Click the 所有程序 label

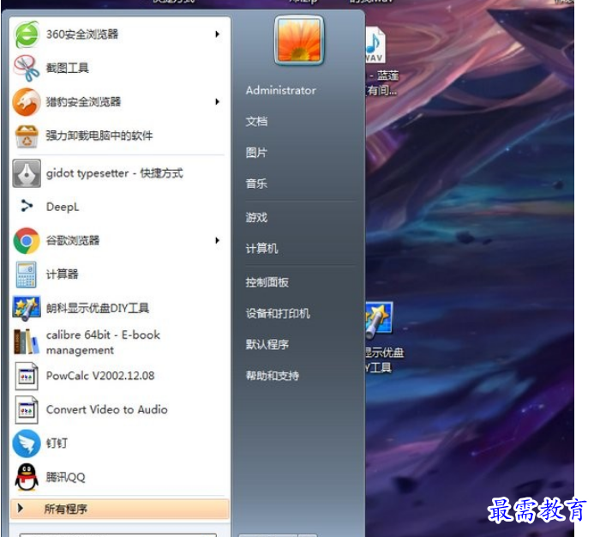65,509
